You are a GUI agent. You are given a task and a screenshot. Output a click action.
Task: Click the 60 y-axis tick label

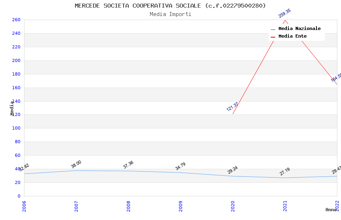coord(18,155)
